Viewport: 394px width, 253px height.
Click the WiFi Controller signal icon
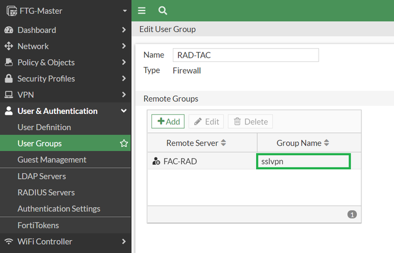tap(8, 242)
